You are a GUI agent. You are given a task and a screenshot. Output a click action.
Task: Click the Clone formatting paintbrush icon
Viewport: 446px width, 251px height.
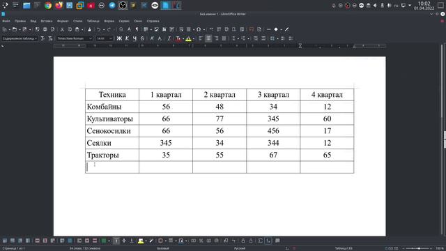coord(89,29)
